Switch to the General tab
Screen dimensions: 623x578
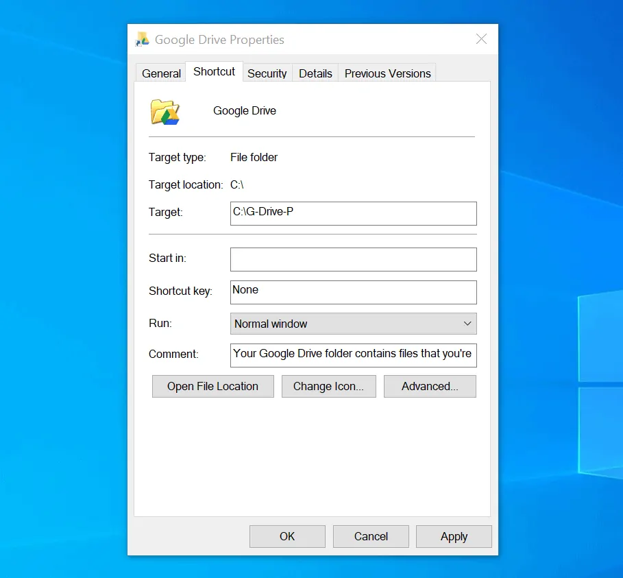pos(162,73)
